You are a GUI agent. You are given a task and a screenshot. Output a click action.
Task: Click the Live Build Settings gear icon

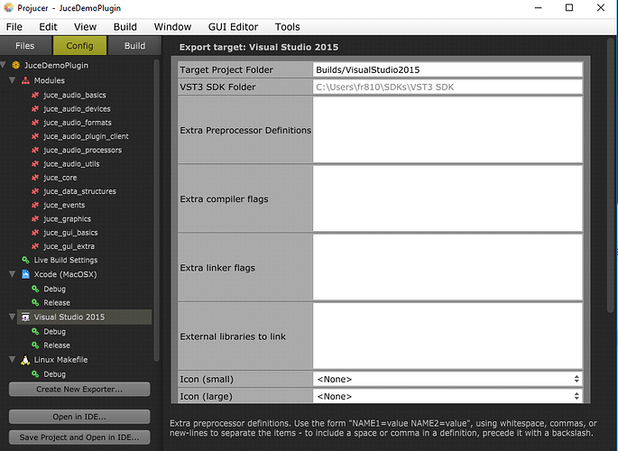point(25,260)
